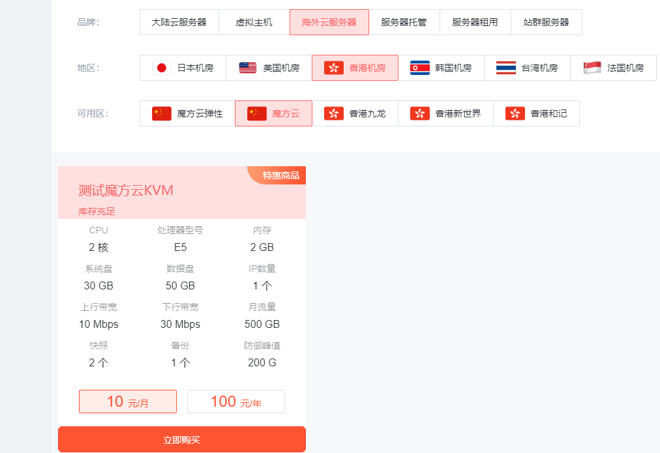Click the 特惠商品 badge
Screen dimensions: 660x453
click(x=278, y=175)
